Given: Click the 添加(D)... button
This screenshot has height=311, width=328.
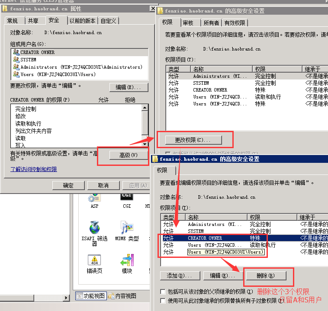Looking at the screenshot, I should point(180,276).
